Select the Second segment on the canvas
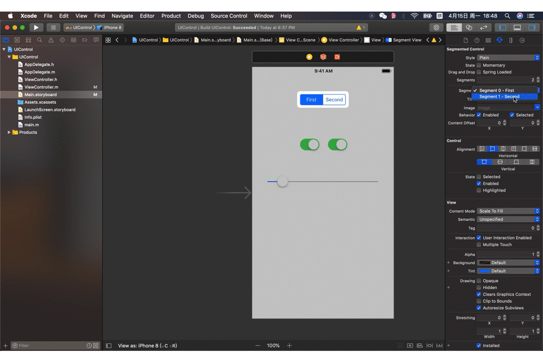The width and height of the screenshot is (543, 362). [x=334, y=100]
